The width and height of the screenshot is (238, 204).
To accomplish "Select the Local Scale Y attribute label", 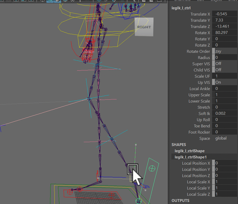I will click(x=199, y=188).
